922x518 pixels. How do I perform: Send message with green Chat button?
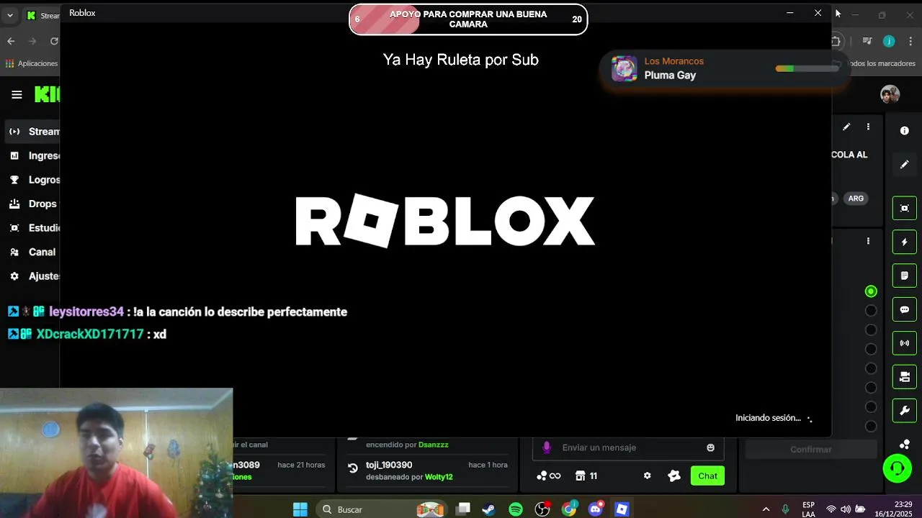707,476
